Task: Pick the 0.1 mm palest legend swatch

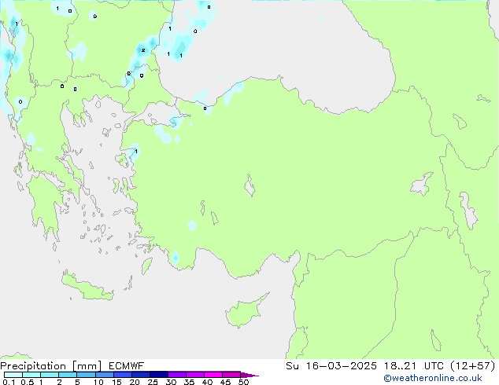Action: point(12,375)
